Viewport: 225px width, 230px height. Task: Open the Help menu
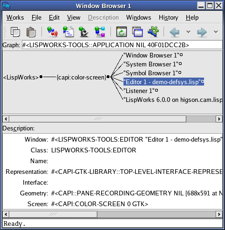tap(192, 17)
